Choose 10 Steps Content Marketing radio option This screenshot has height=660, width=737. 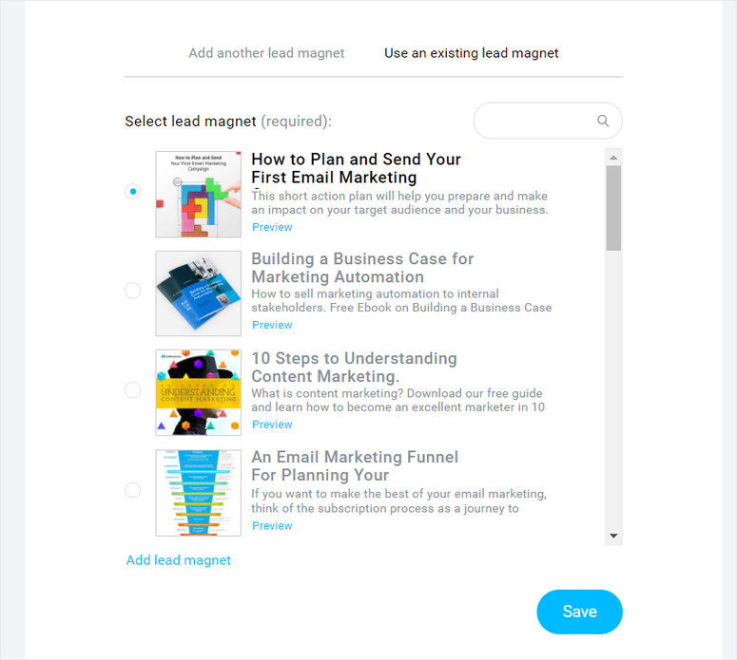point(132,389)
